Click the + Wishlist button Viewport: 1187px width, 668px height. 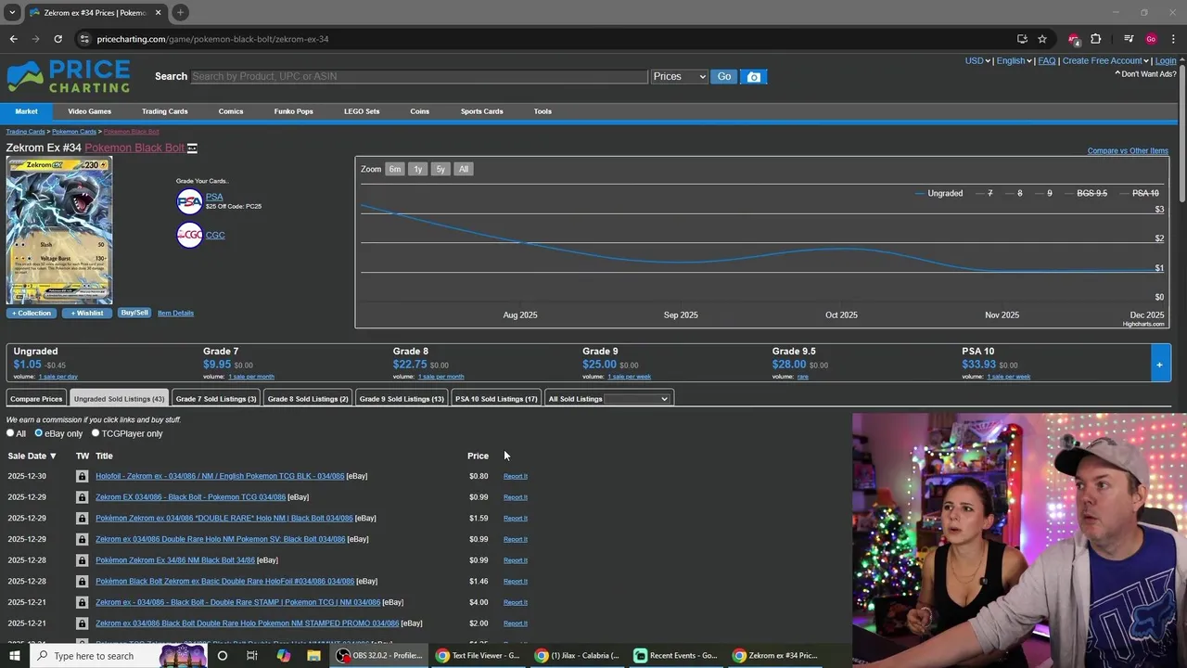pos(87,313)
